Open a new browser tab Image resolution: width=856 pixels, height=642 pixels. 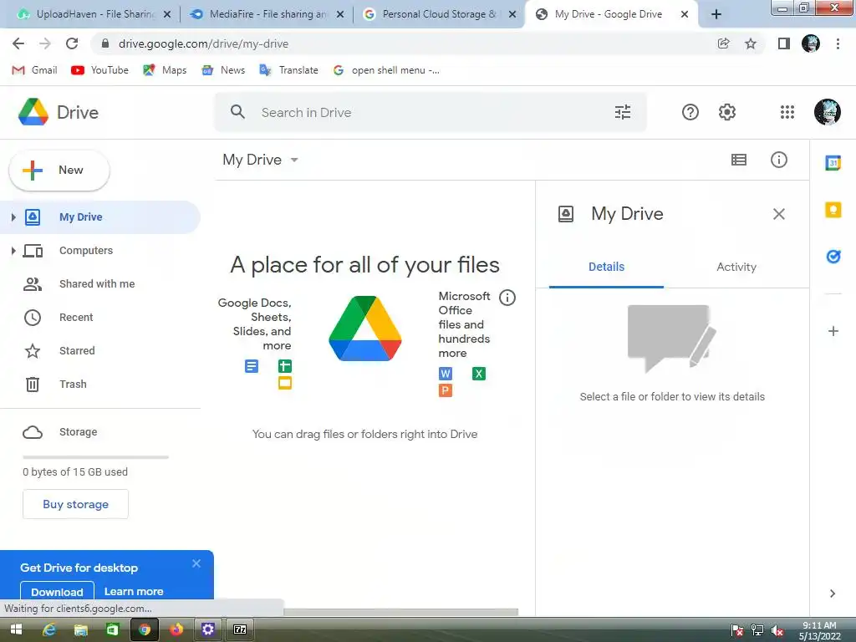pos(716,14)
